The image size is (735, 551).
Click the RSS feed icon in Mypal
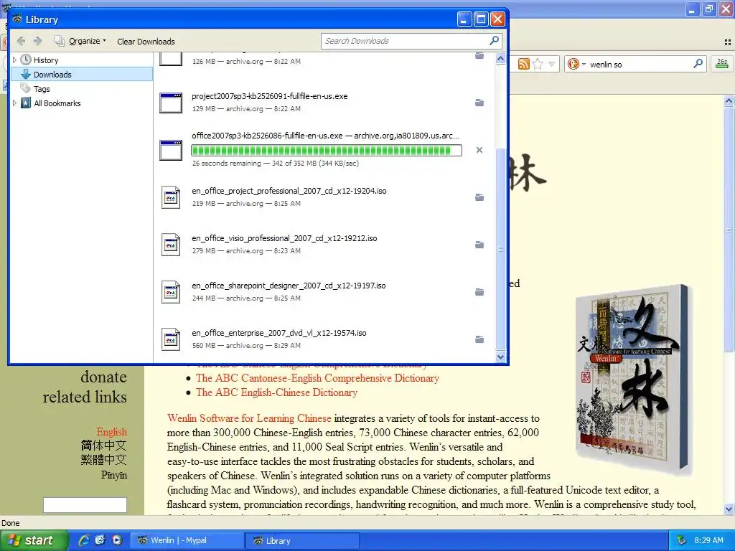(x=523, y=64)
